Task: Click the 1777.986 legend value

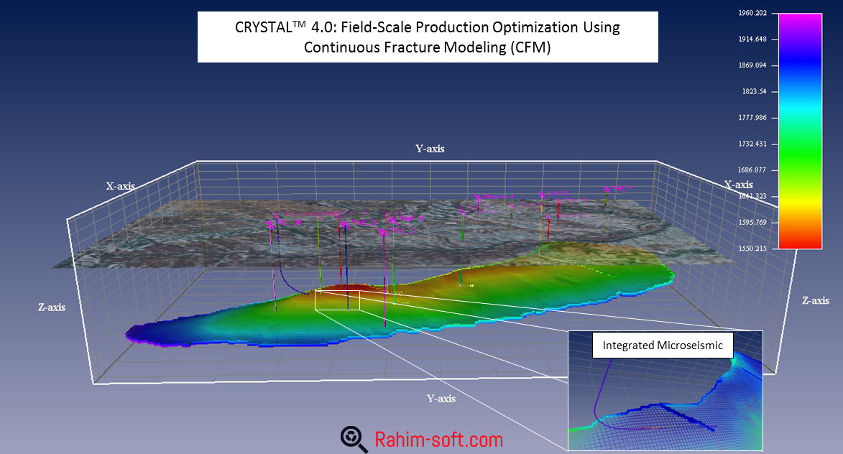Action: click(x=752, y=118)
